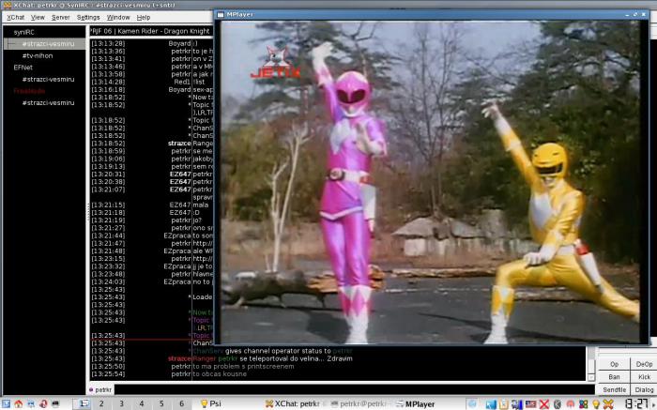Click the chat scrollbar down arrow

[x=591, y=377]
